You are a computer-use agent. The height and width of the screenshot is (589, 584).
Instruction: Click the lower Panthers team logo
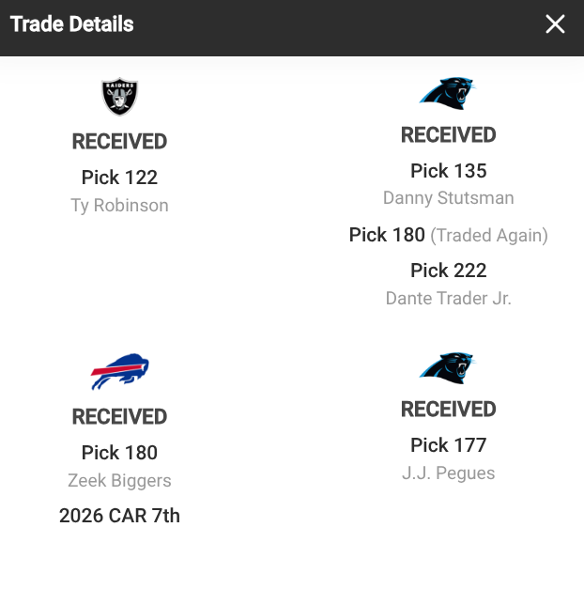click(448, 367)
